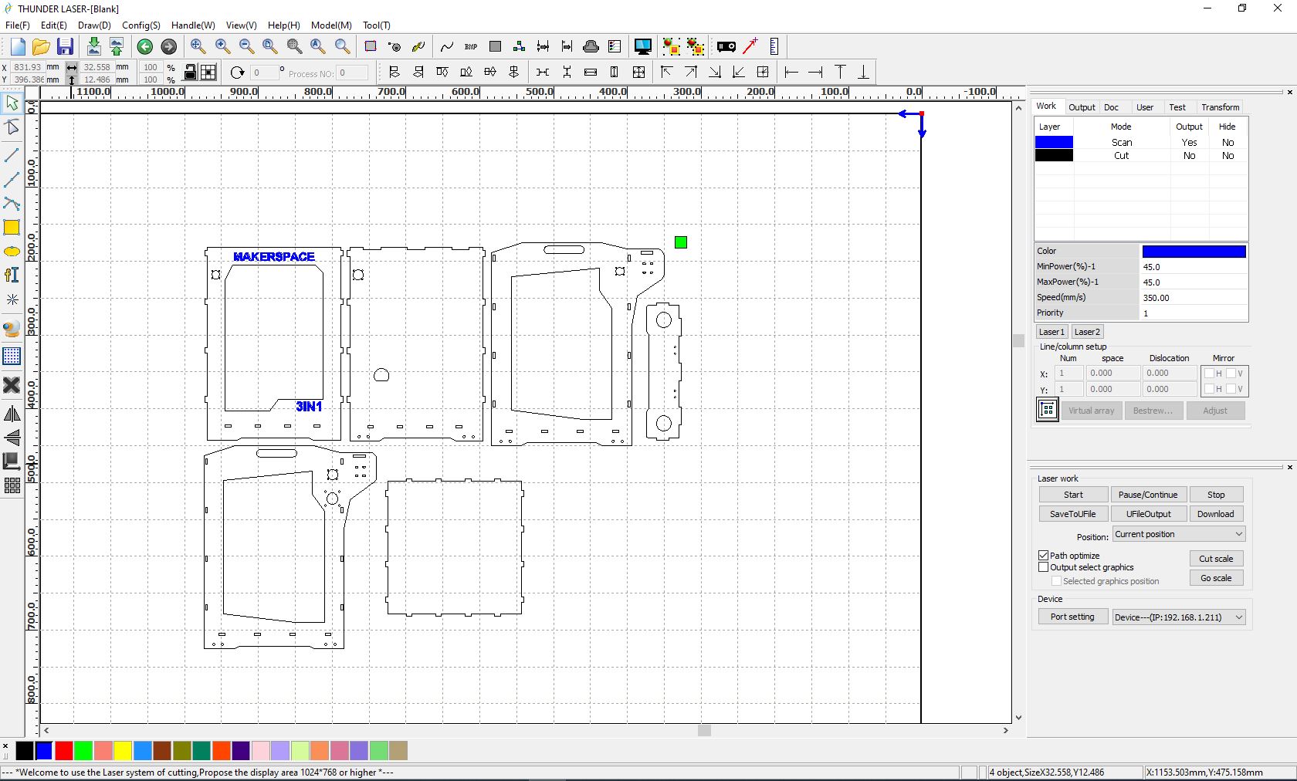Click the MinPower value 45.0
Screen dimensions: 1297x781
pyautogui.click(x=1194, y=267)
